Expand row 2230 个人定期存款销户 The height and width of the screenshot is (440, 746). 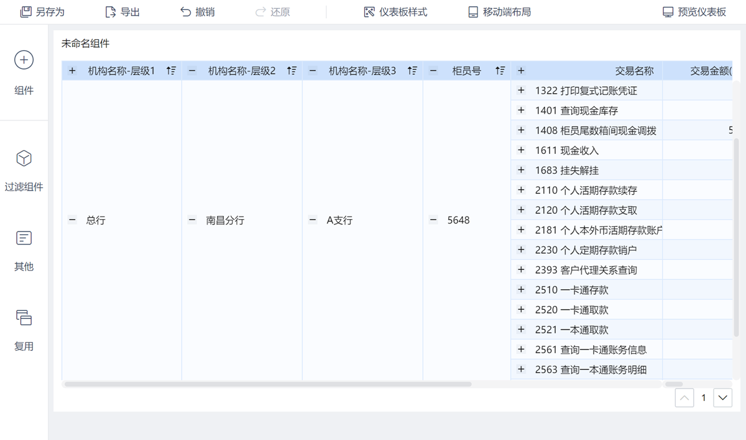[x=521, y=249]
